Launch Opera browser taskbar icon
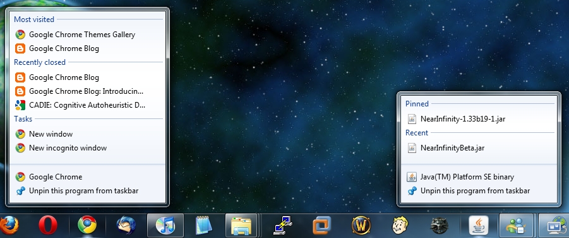This screenshot has width=569, height=238. click(x=48, y=225)
